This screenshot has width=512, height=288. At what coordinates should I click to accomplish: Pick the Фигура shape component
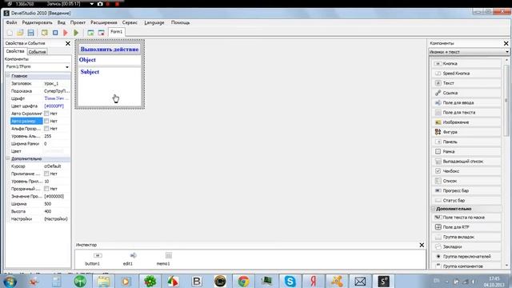pyautogui.click(x=466, y=132)
